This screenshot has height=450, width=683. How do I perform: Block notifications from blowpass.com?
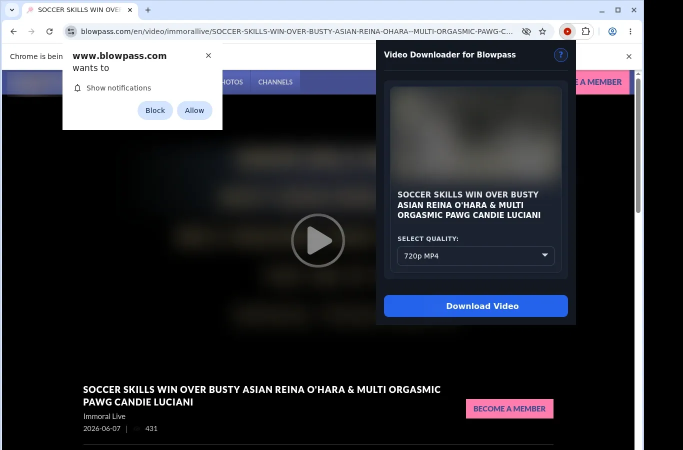[x=155, y=110]
